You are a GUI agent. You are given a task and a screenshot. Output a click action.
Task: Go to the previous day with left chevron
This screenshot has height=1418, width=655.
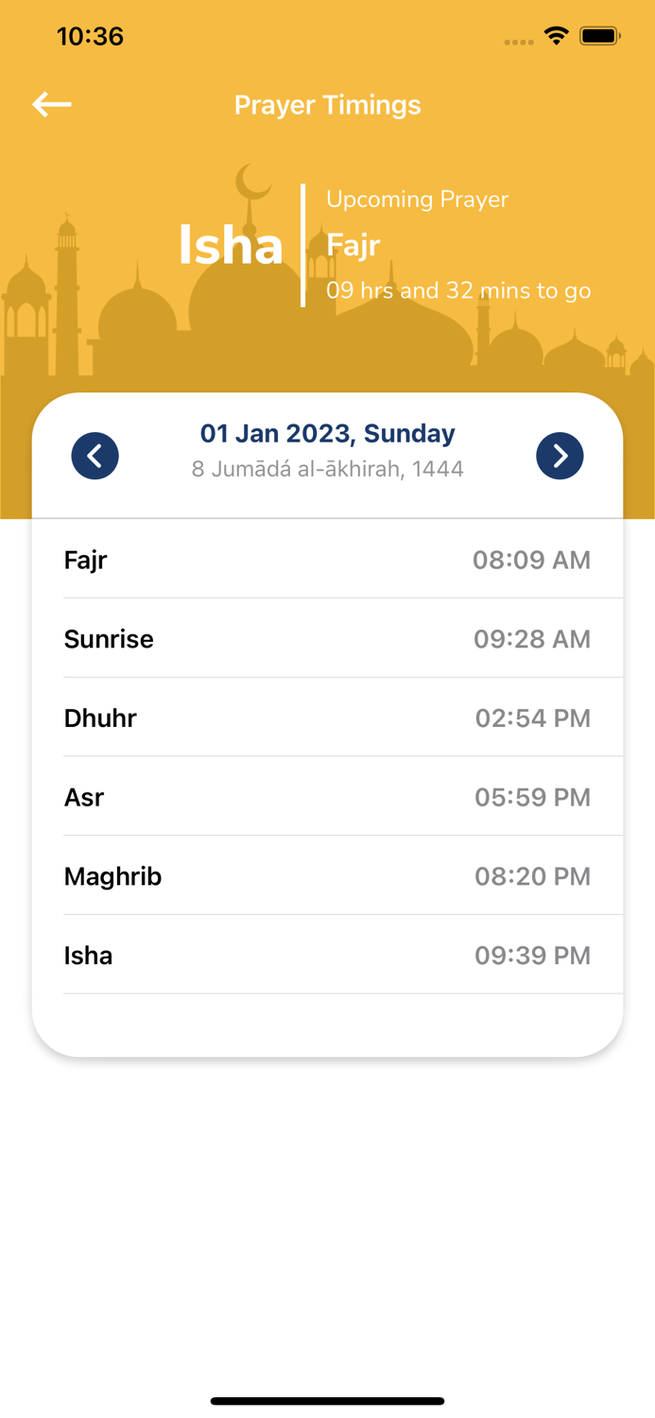[x=95, y=455]
